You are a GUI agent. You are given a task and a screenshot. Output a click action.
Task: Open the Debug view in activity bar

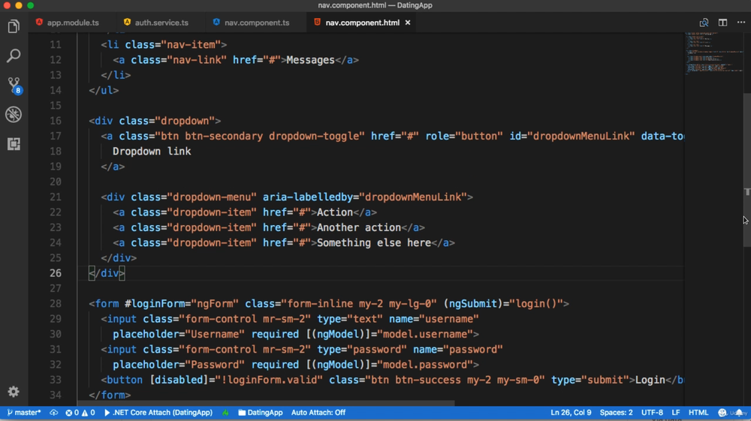[x=14, y=115]
